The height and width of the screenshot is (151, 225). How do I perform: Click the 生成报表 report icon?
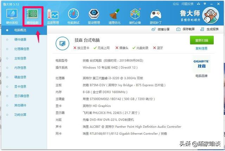[202, 29]
